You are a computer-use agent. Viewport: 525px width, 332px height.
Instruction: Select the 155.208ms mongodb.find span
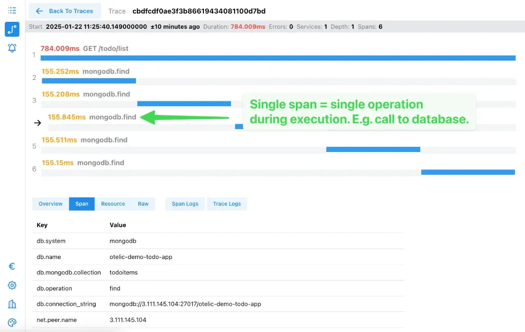pyautogui.click(x=106, y=94)
